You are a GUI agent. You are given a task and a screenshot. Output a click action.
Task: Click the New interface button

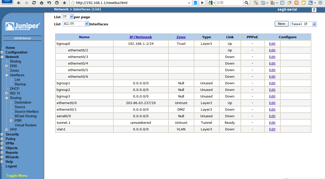click(x=281, y=24)
